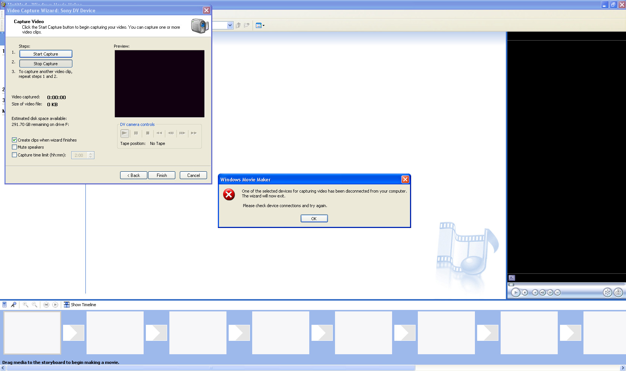Screen dimensions: 626x371
Task: Minimize the Movie Maker window
Action: [605, 4]
